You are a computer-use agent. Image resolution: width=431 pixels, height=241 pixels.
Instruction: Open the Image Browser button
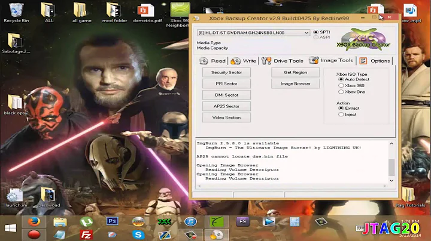[296, 84]
